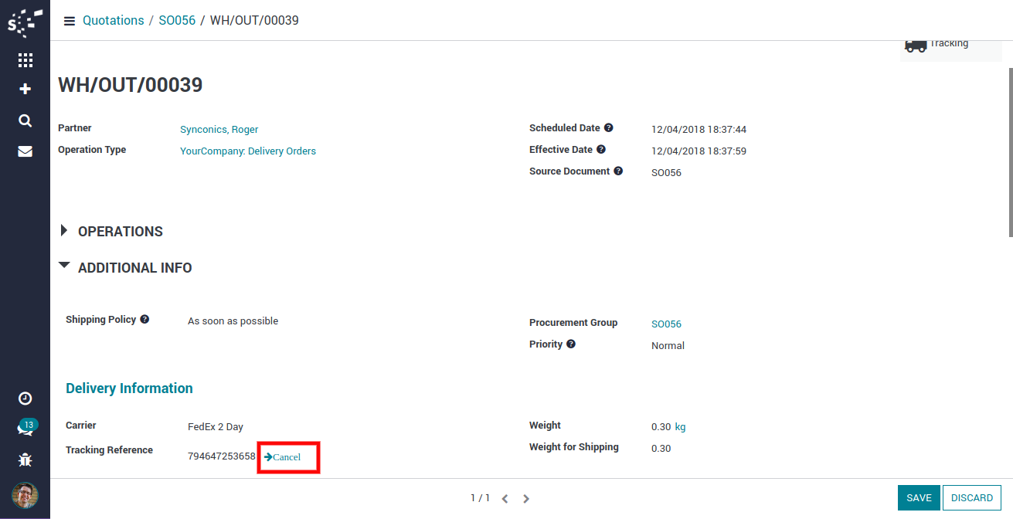Collapse the ADDITIONAL INFO section

pos(126,268)
